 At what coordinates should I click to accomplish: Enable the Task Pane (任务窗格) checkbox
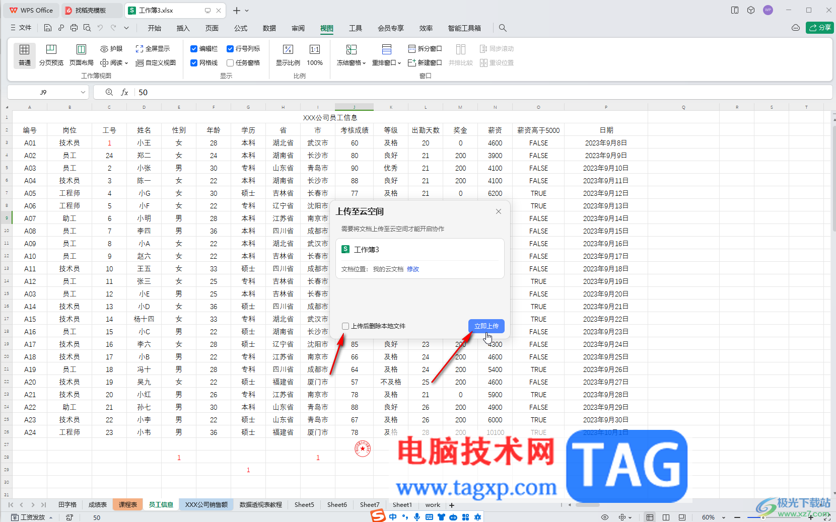point(230,63)
